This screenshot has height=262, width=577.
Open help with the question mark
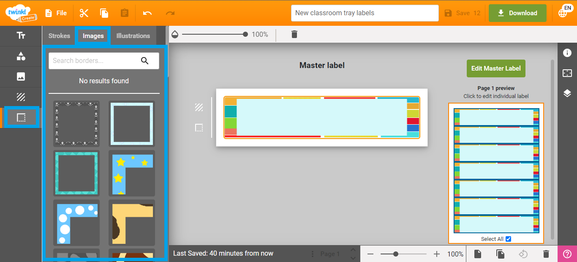coord(567,254)
